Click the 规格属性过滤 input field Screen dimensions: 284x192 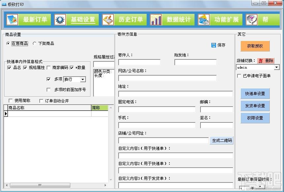point(104,64)
